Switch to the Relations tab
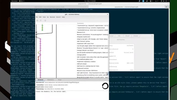The width and height of the screenshot is (177, 100). 50,80
